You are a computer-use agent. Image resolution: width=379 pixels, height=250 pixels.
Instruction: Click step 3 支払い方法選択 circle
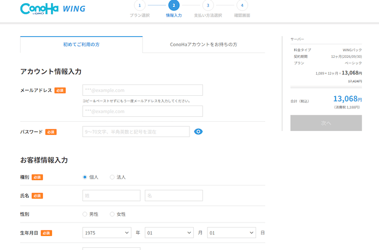[208, 5]
